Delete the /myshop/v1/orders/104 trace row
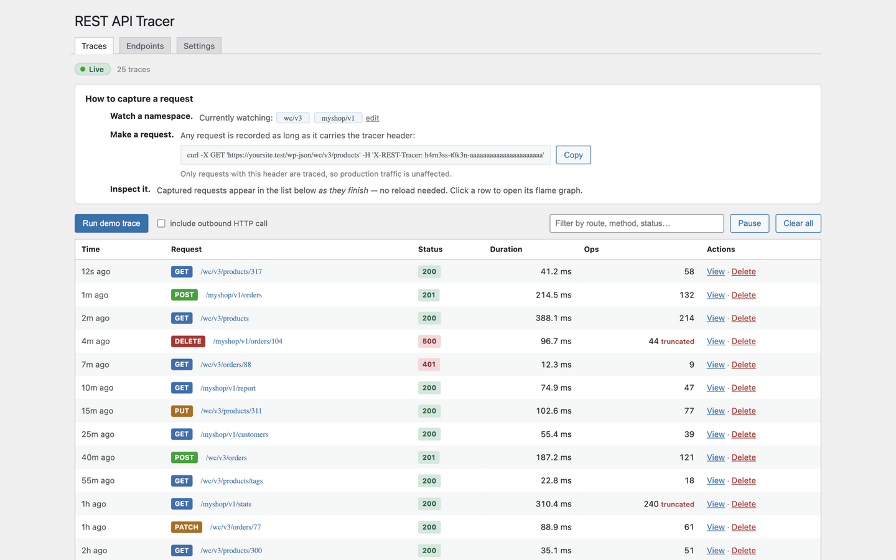This screenshot has height=560, width=896. point(744,342)
